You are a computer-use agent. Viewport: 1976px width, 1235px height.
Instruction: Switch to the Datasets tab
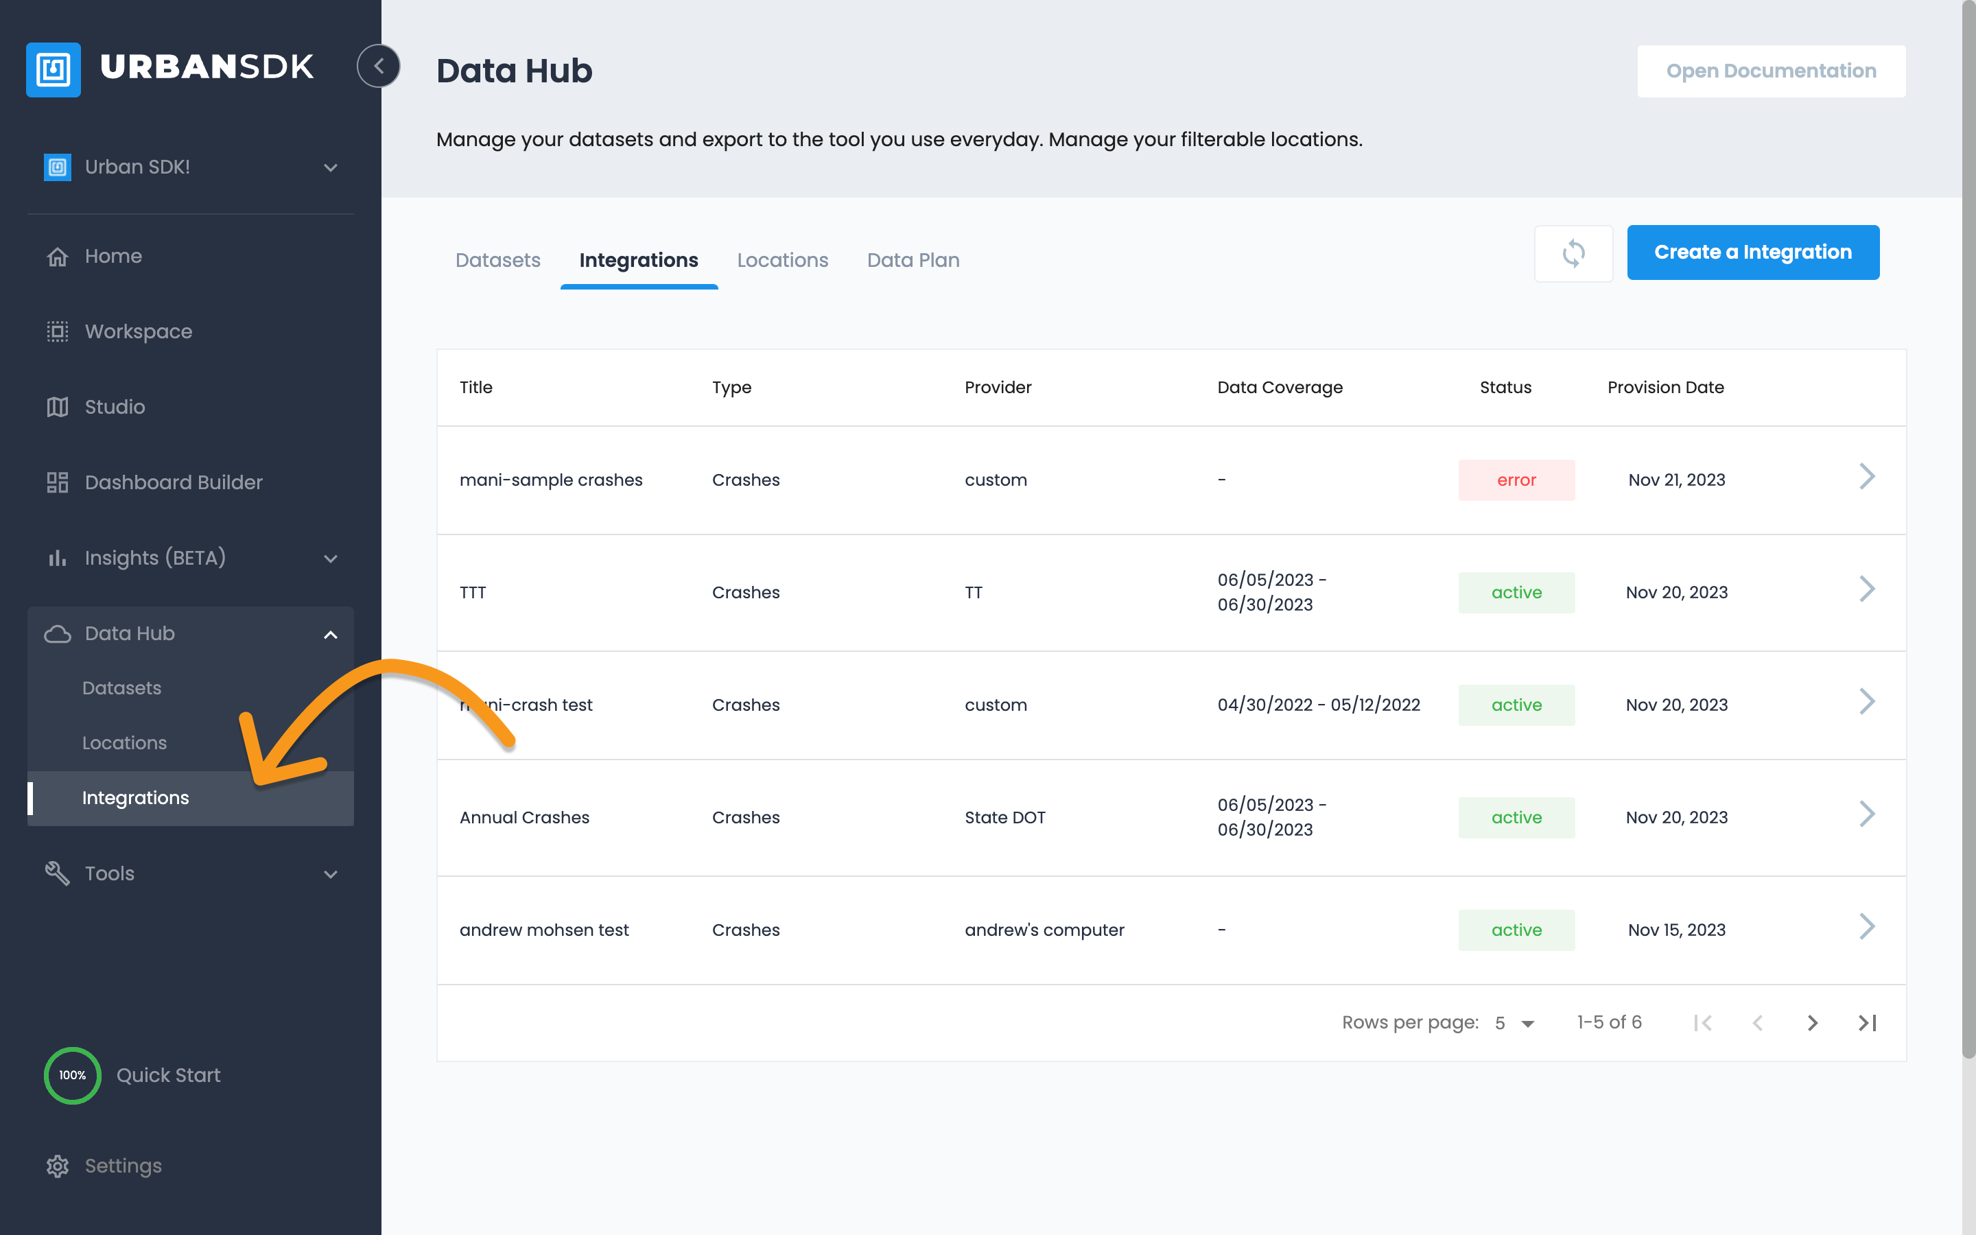(497, 261)
